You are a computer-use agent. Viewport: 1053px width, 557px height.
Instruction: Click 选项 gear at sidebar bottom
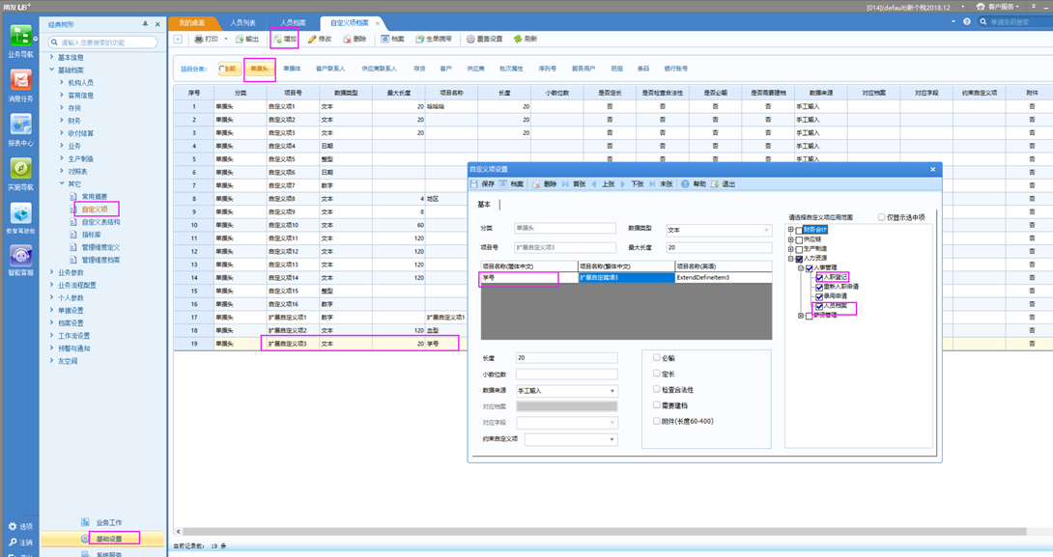click(x=20, y=527)
